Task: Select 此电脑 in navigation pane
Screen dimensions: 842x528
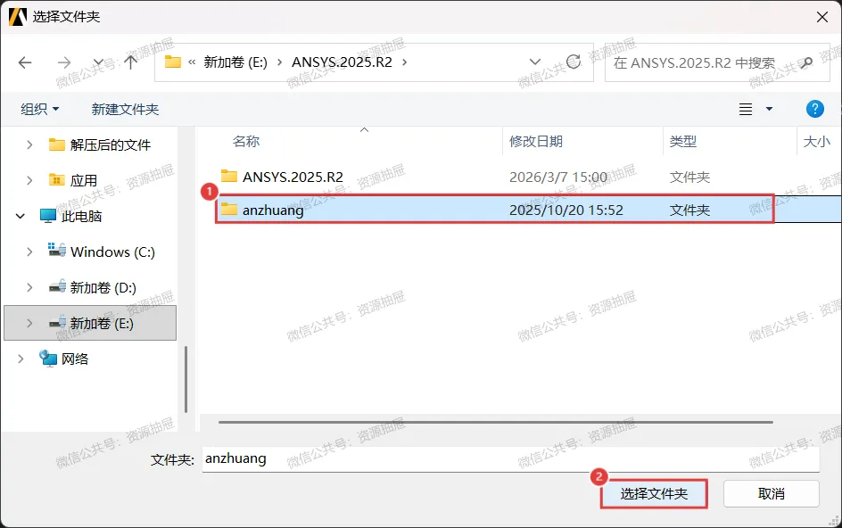Action: (x=81, y=216)
